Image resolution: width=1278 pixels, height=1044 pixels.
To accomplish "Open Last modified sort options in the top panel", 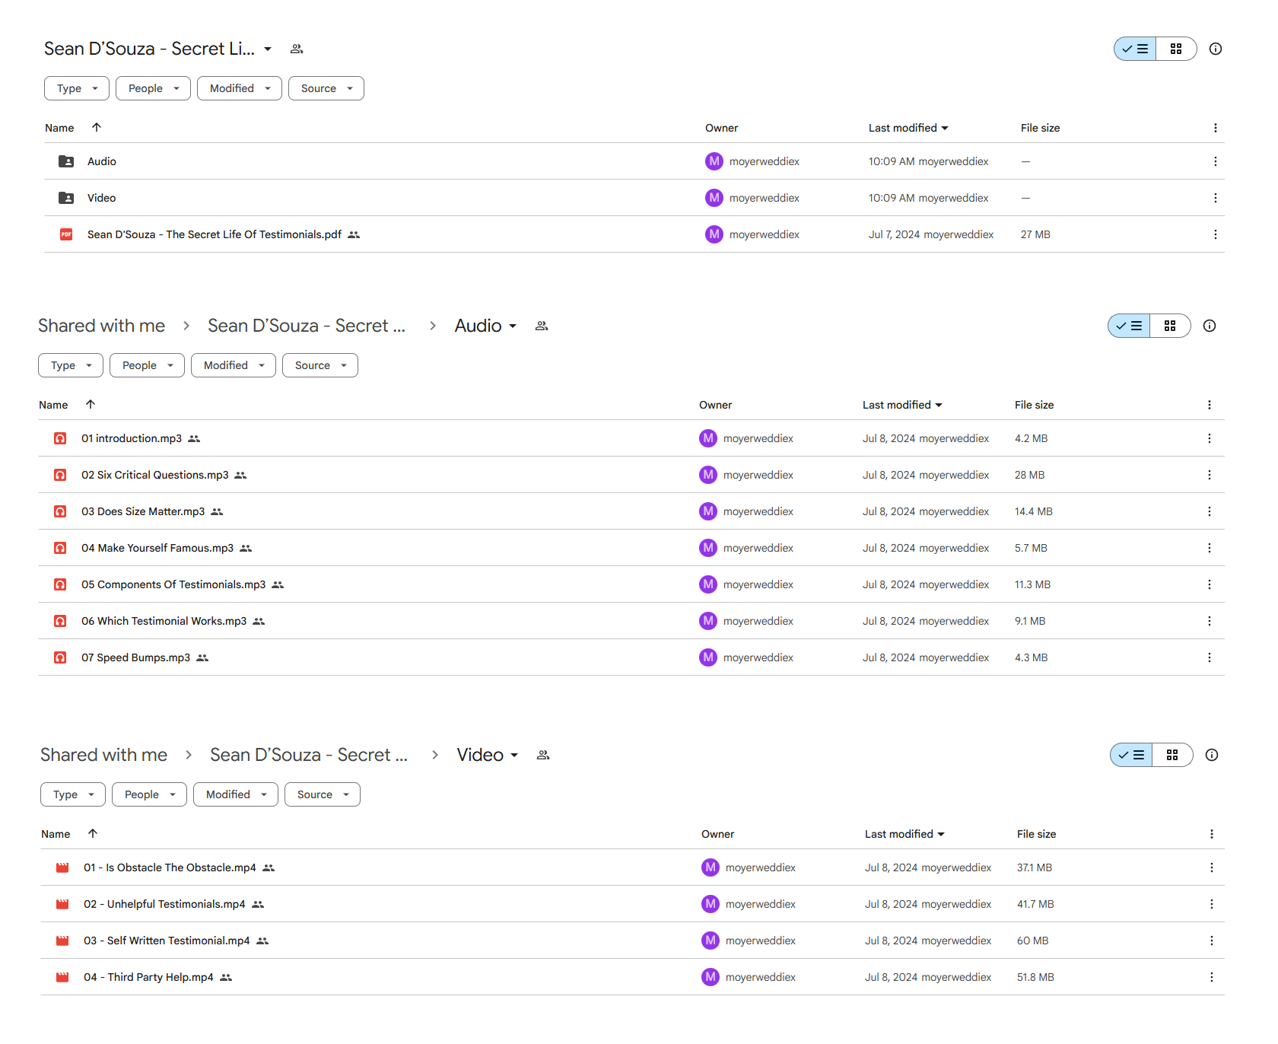I will point(908,128).
